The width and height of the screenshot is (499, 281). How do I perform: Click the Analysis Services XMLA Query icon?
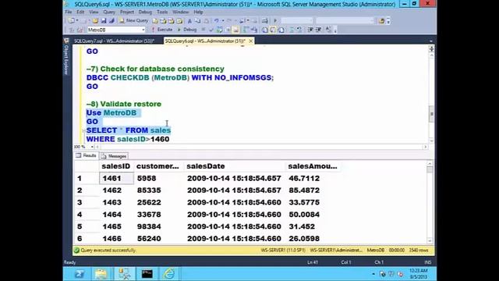point(179,21)
